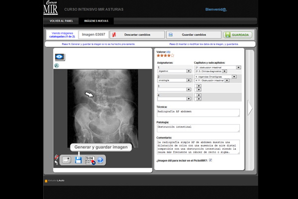Click the green disk icon on GUARDADA
This screenshot has height=199, width=298.
click(227, 35)
